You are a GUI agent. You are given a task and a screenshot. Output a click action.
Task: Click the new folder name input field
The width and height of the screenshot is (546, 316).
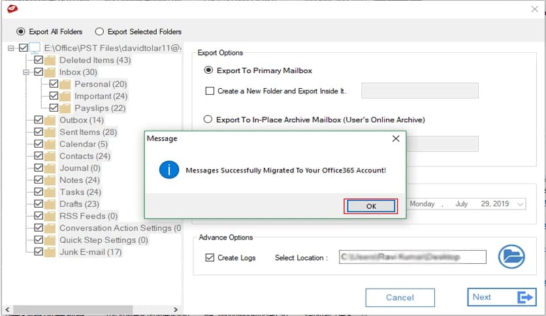pyautogui.click(x=419, y=91)
